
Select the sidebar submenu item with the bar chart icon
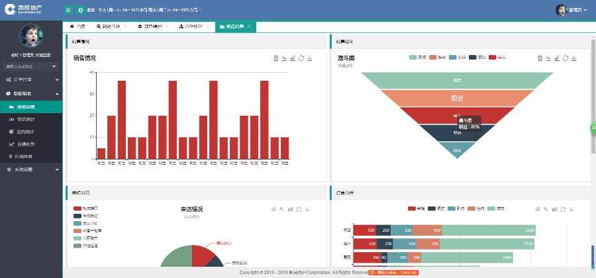tap(31, 119)
